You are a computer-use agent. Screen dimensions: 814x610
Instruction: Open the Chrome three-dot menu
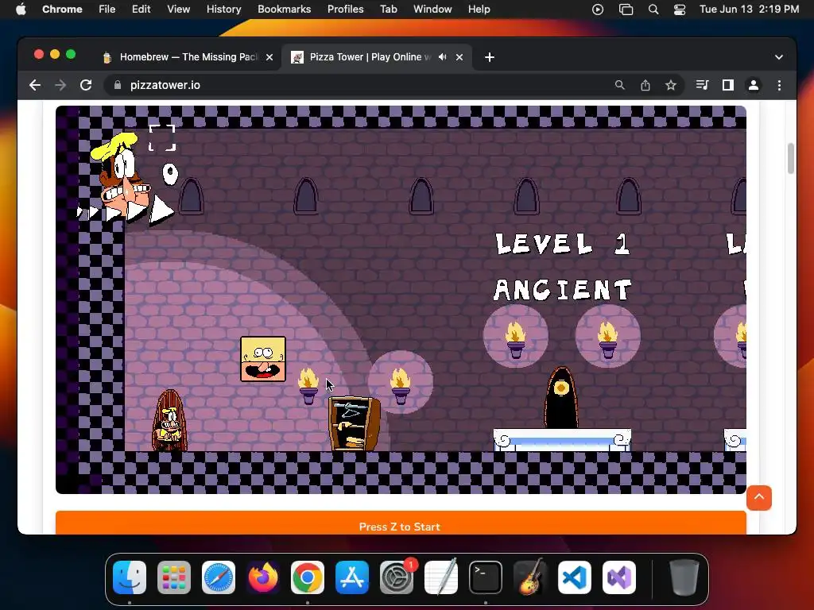779,85
